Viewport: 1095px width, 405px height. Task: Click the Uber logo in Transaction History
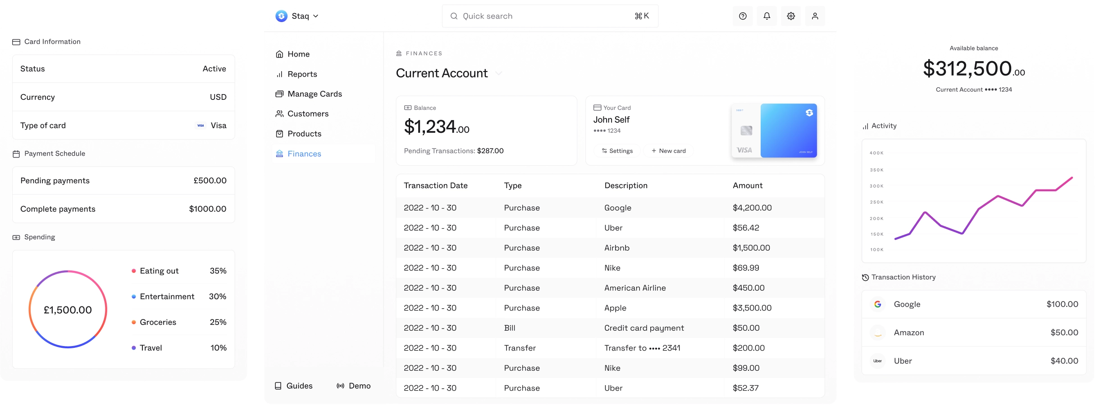[877, 361]
